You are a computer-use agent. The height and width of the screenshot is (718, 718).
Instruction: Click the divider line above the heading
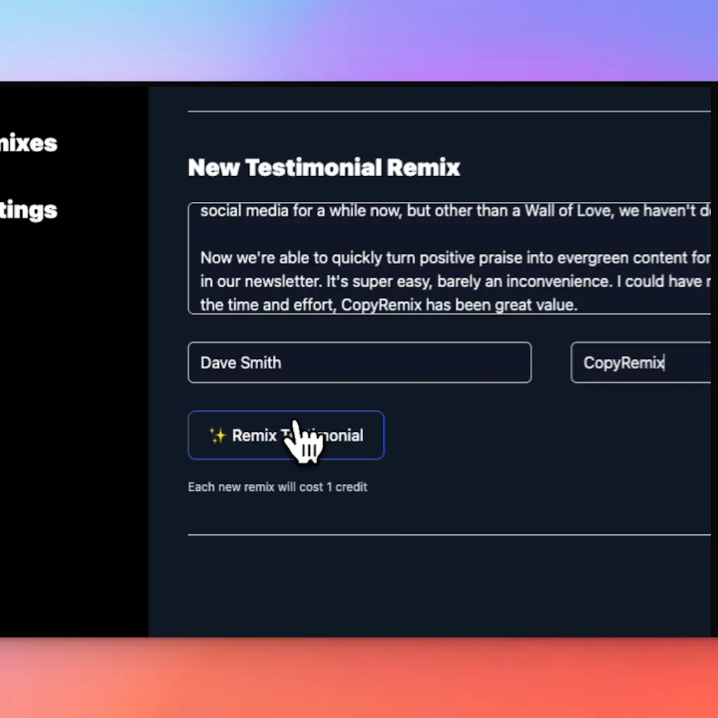(449, 111)
